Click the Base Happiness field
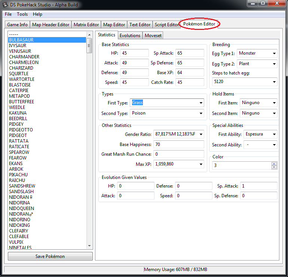The width and height of the screenshot is (288, 277). pyautogui.click(x=179, y=144)
